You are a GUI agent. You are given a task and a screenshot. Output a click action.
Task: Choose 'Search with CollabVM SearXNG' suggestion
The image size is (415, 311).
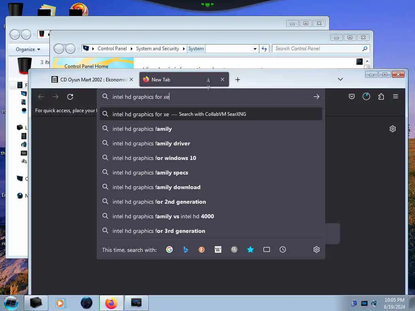(x=211, y=114)
